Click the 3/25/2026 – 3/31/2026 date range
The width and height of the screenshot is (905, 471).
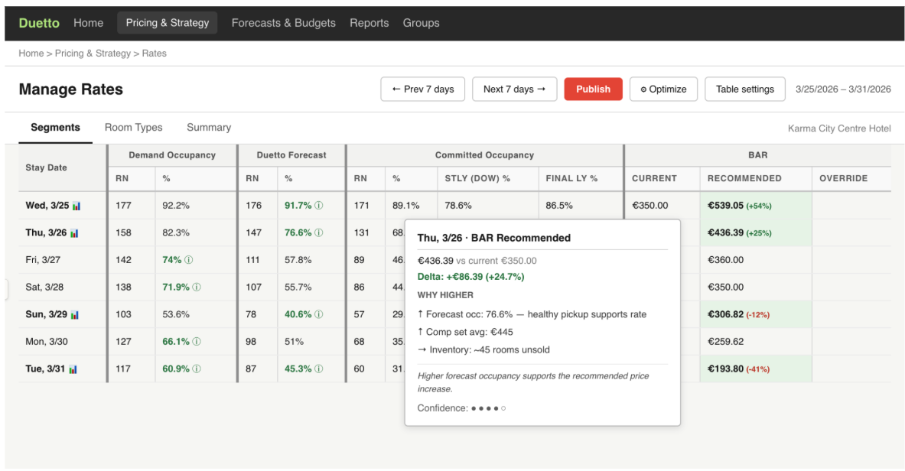[x=843, y=89]
